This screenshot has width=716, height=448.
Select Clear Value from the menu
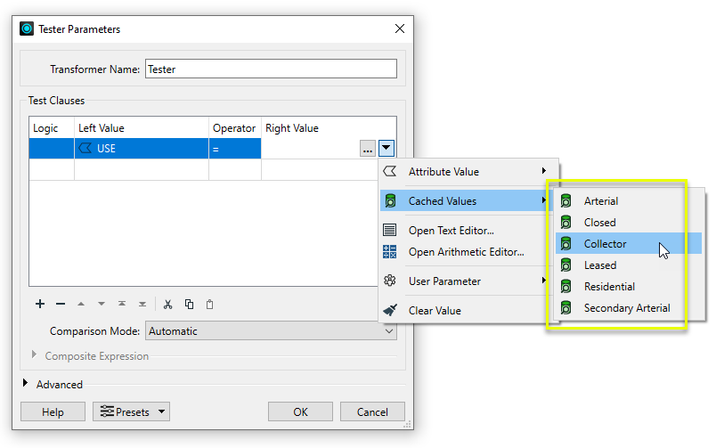435,311
